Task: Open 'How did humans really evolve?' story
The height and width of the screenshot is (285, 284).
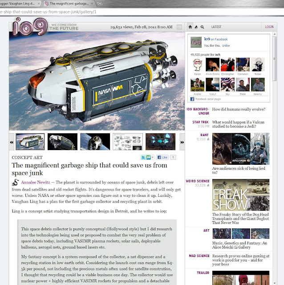Action: point(239,109)
